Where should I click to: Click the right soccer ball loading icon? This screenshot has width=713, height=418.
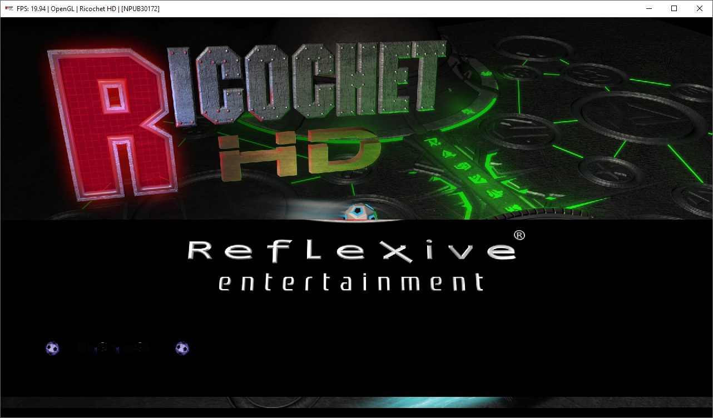pyautogui.click(x=182, y=349)
